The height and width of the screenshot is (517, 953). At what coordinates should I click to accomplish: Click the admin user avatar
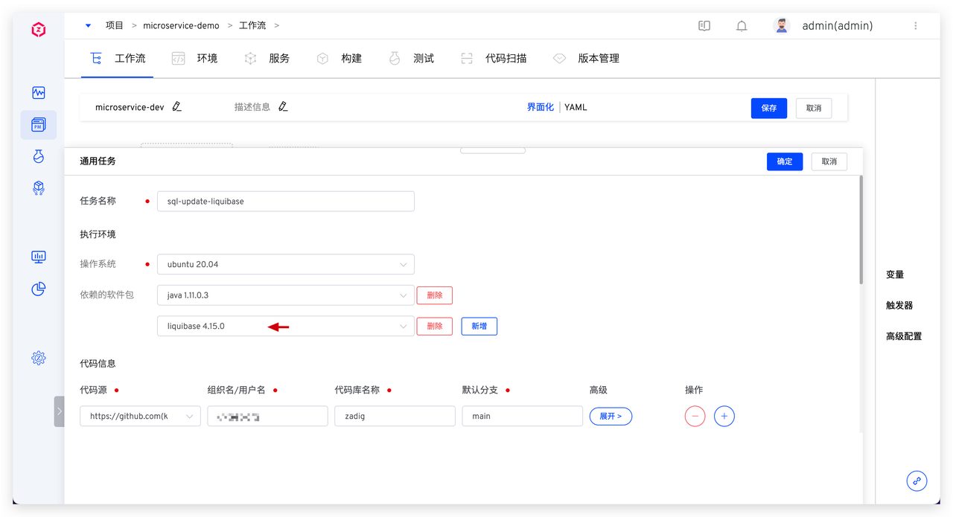[x=781, y=26]
